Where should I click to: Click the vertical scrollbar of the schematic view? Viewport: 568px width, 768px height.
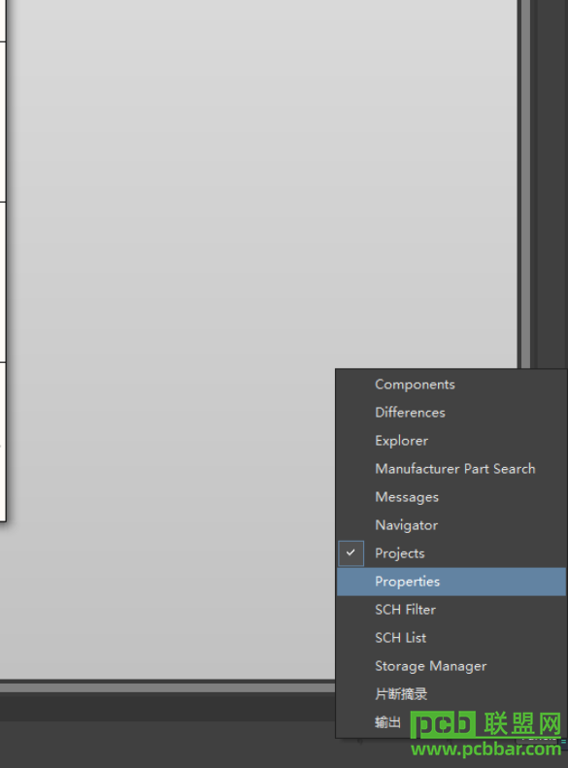[525, 184]
